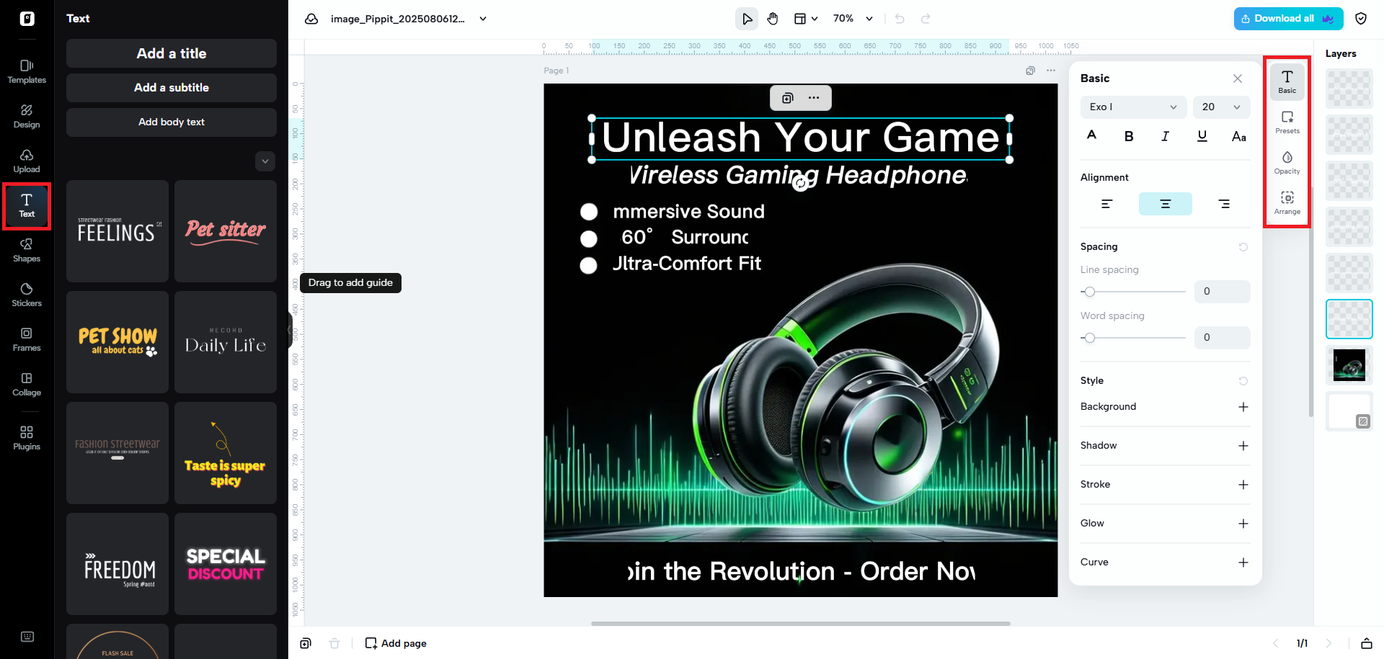Open the Frames sidebar panel

(27, 339)
